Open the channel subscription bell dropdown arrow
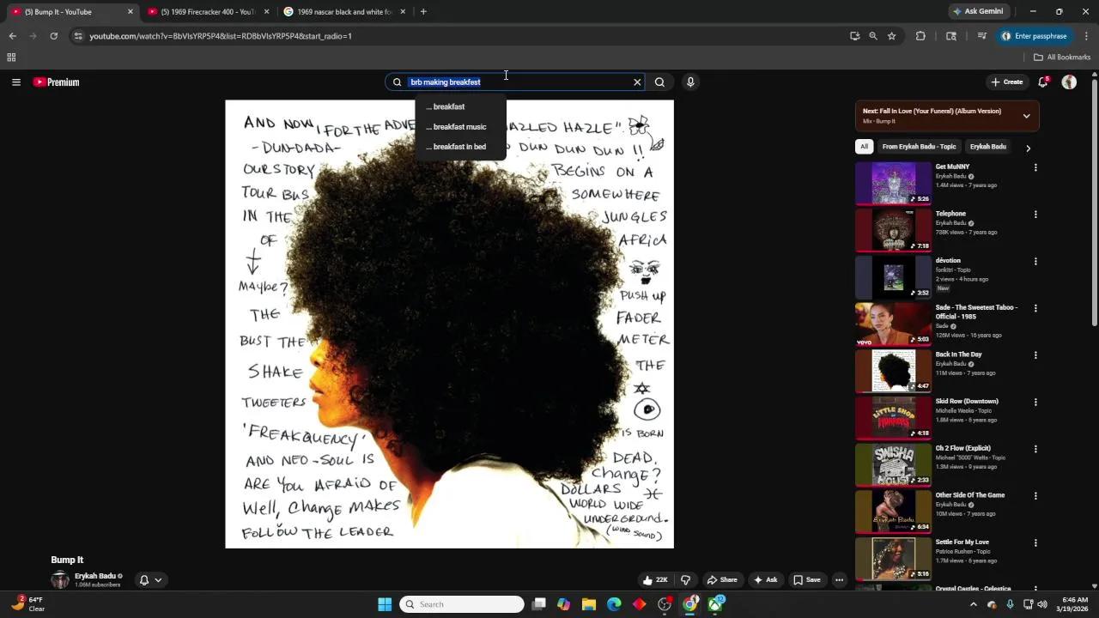The width and height of the screenshot is (1099, 618). (x=158, y=579)
